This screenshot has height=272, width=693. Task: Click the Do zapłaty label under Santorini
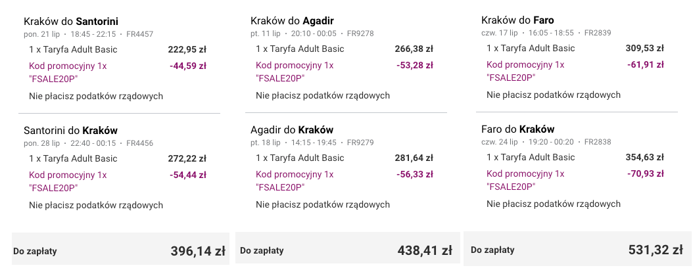(x=35, y=252)
